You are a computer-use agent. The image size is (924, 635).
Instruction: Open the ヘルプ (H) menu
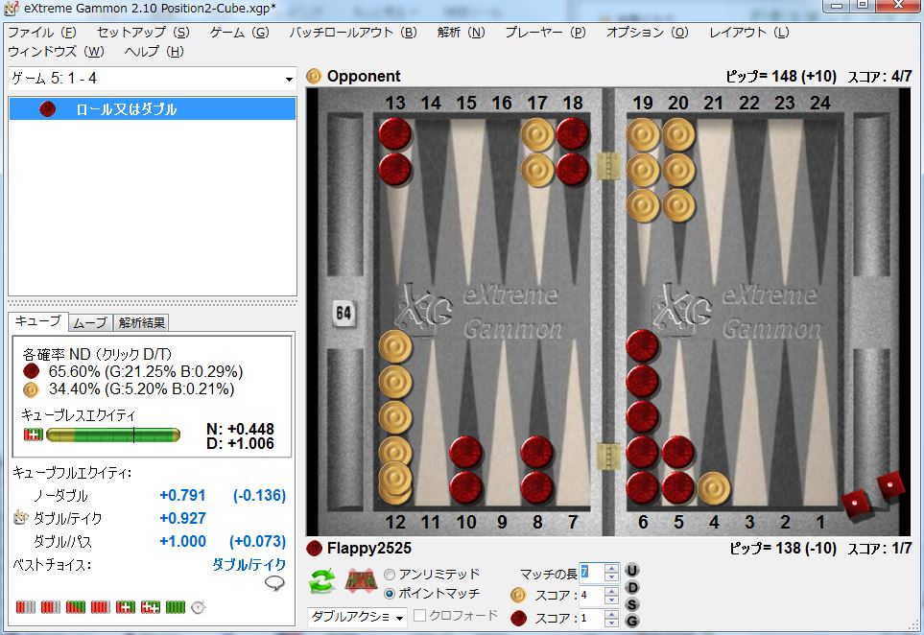click(154, 52)
